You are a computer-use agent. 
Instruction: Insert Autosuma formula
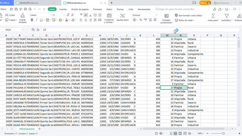coord(213,17)
